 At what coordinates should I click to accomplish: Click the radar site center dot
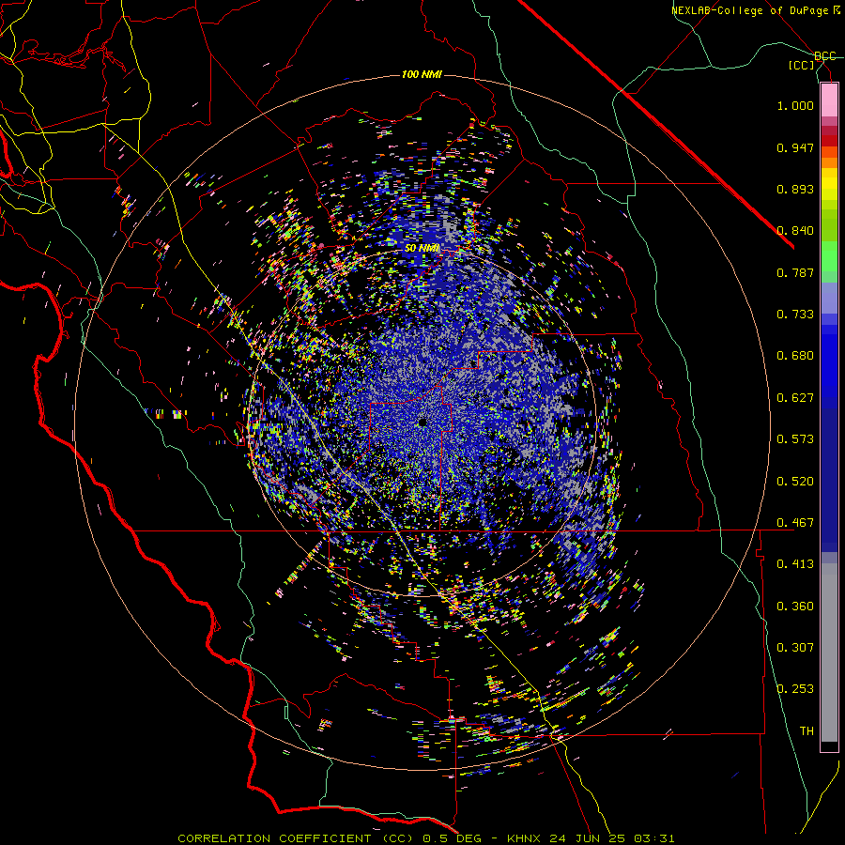422,422
